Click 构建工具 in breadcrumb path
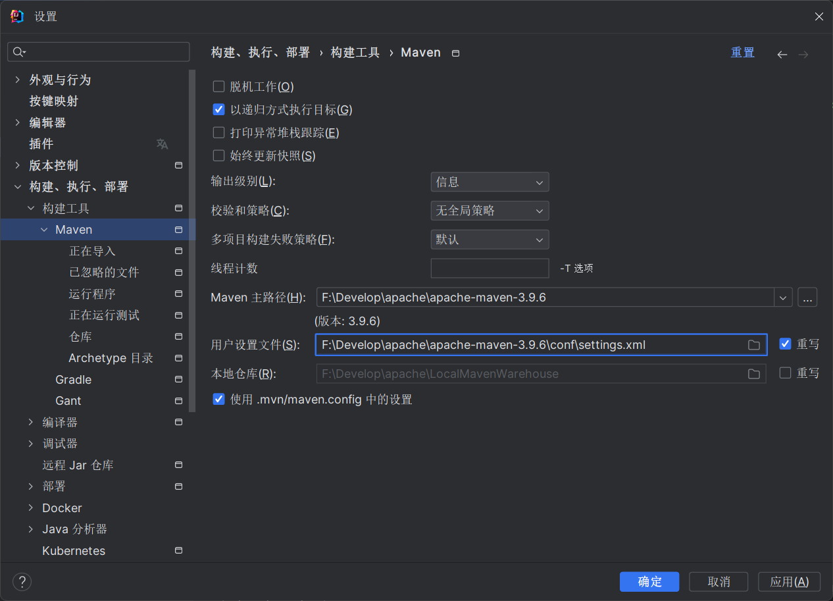833x601 pixels. pyautogui.click(x=355, y=53)
